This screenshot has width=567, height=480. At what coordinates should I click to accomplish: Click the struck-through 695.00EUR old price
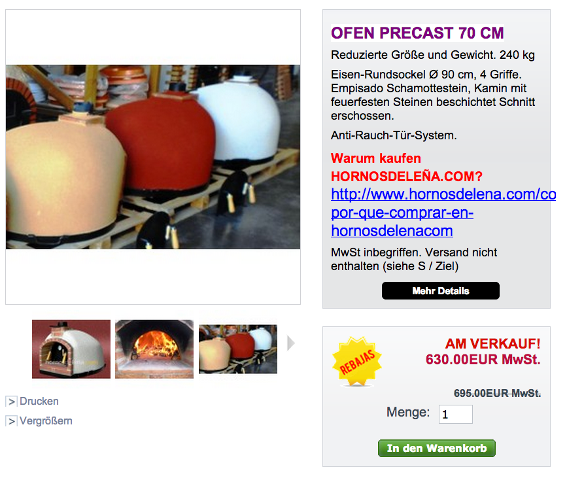pyautogui.click(x=497, y=393)
